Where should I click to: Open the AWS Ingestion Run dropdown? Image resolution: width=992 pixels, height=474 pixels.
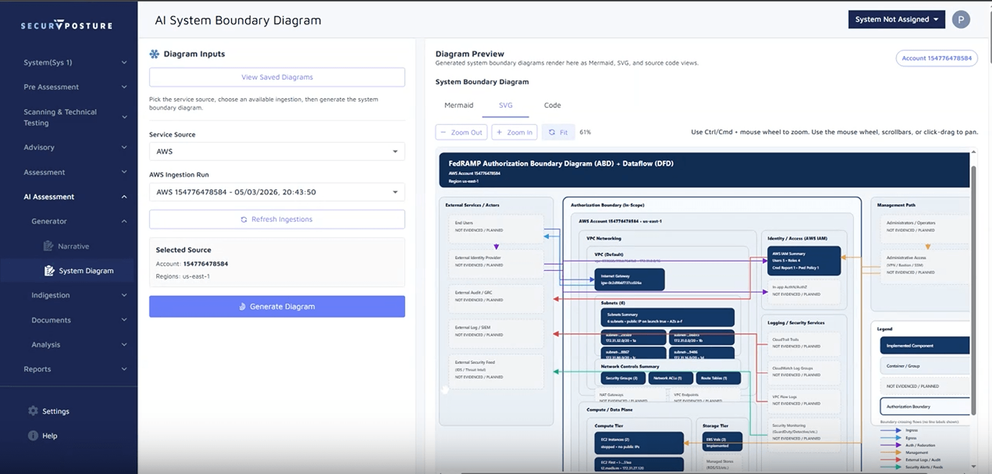point(277,192)
